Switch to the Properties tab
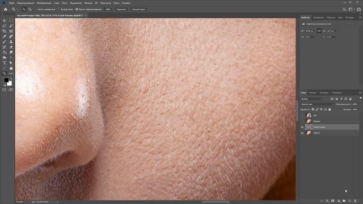Screen dimensions: 363x204 click(x=305, y=18)
